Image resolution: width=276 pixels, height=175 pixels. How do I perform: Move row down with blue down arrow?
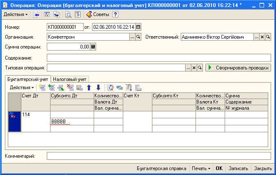click(x=99, y=87)
